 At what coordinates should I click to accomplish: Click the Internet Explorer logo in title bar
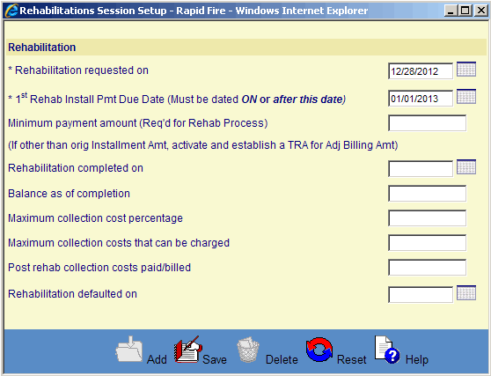click(x=11, y=11)
